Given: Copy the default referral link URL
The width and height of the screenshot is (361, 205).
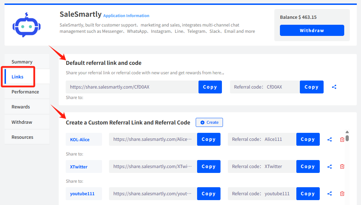Looking at the screenshot, I should (210, 87).
